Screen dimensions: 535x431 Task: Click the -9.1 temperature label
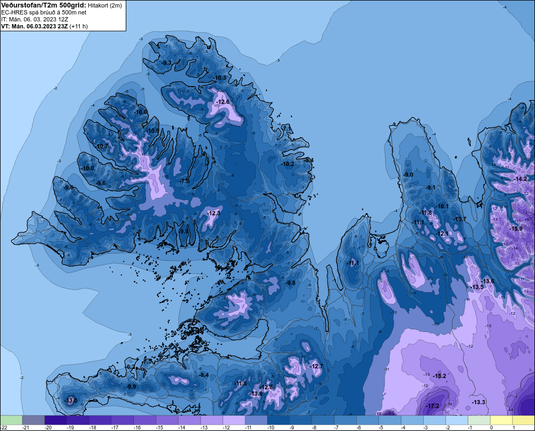coord(430,187)
